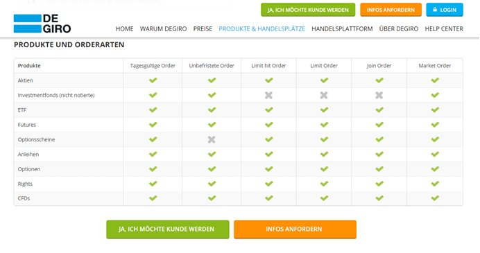
Task: Click the 'Optionsscheine' row label
Action: pos(36,139)
